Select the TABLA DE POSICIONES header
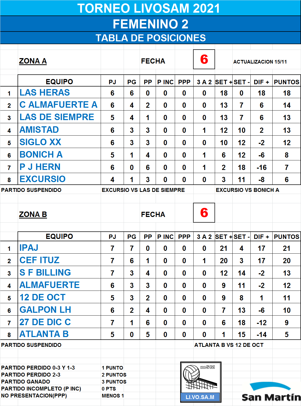The width and height of the screenshot is (301, 406). point(150,38)
